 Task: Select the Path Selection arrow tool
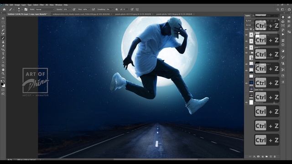click(3, 61)
